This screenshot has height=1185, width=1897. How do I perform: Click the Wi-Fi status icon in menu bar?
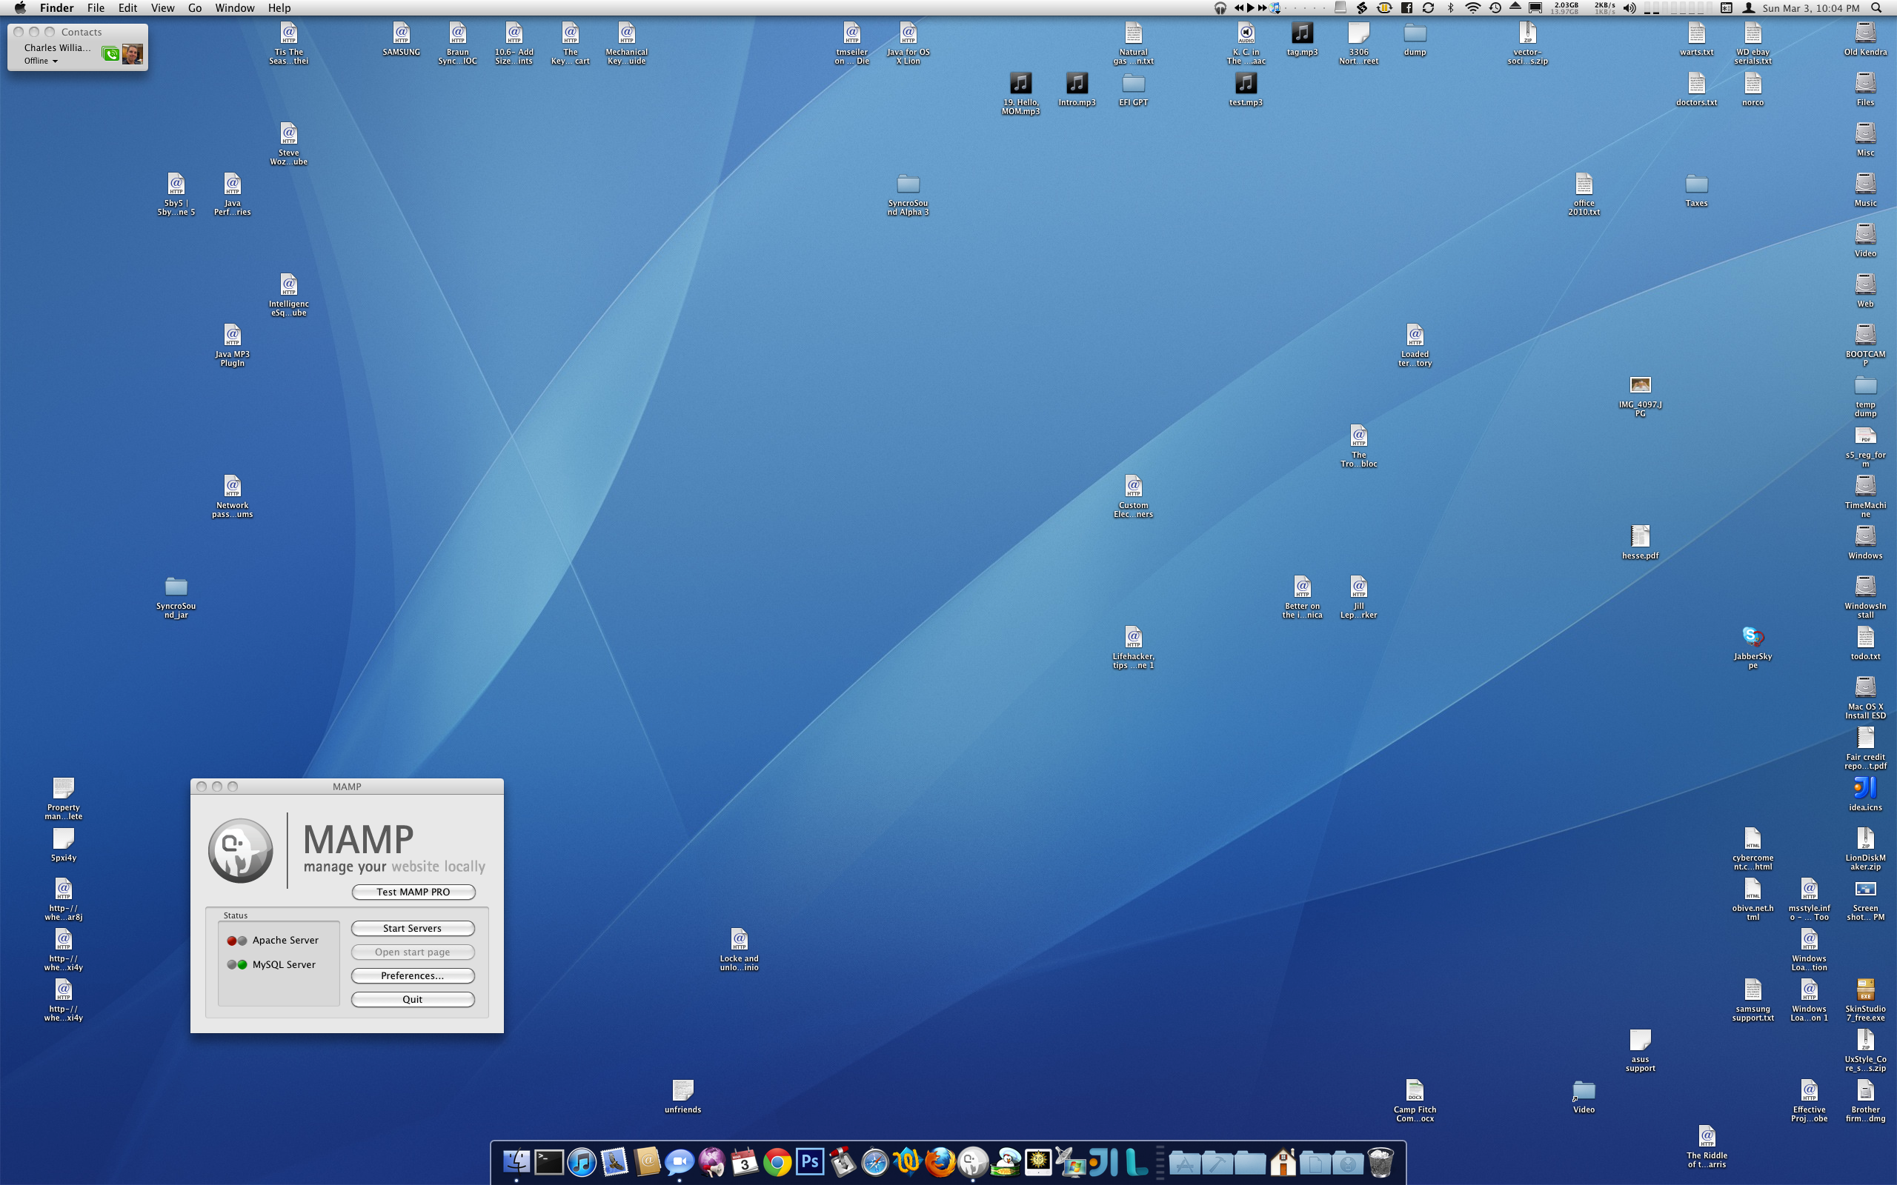point(1473,8)
